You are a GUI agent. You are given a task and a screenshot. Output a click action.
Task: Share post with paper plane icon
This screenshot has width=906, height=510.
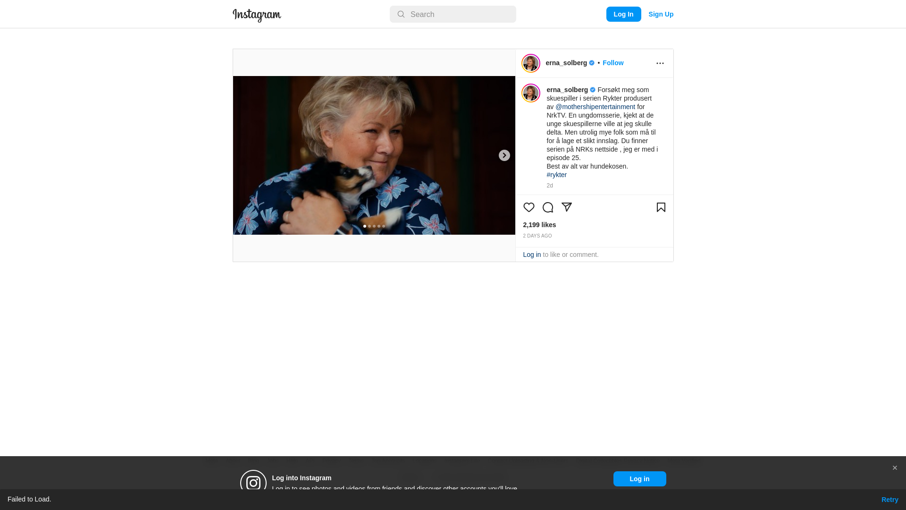coord(566,207)
